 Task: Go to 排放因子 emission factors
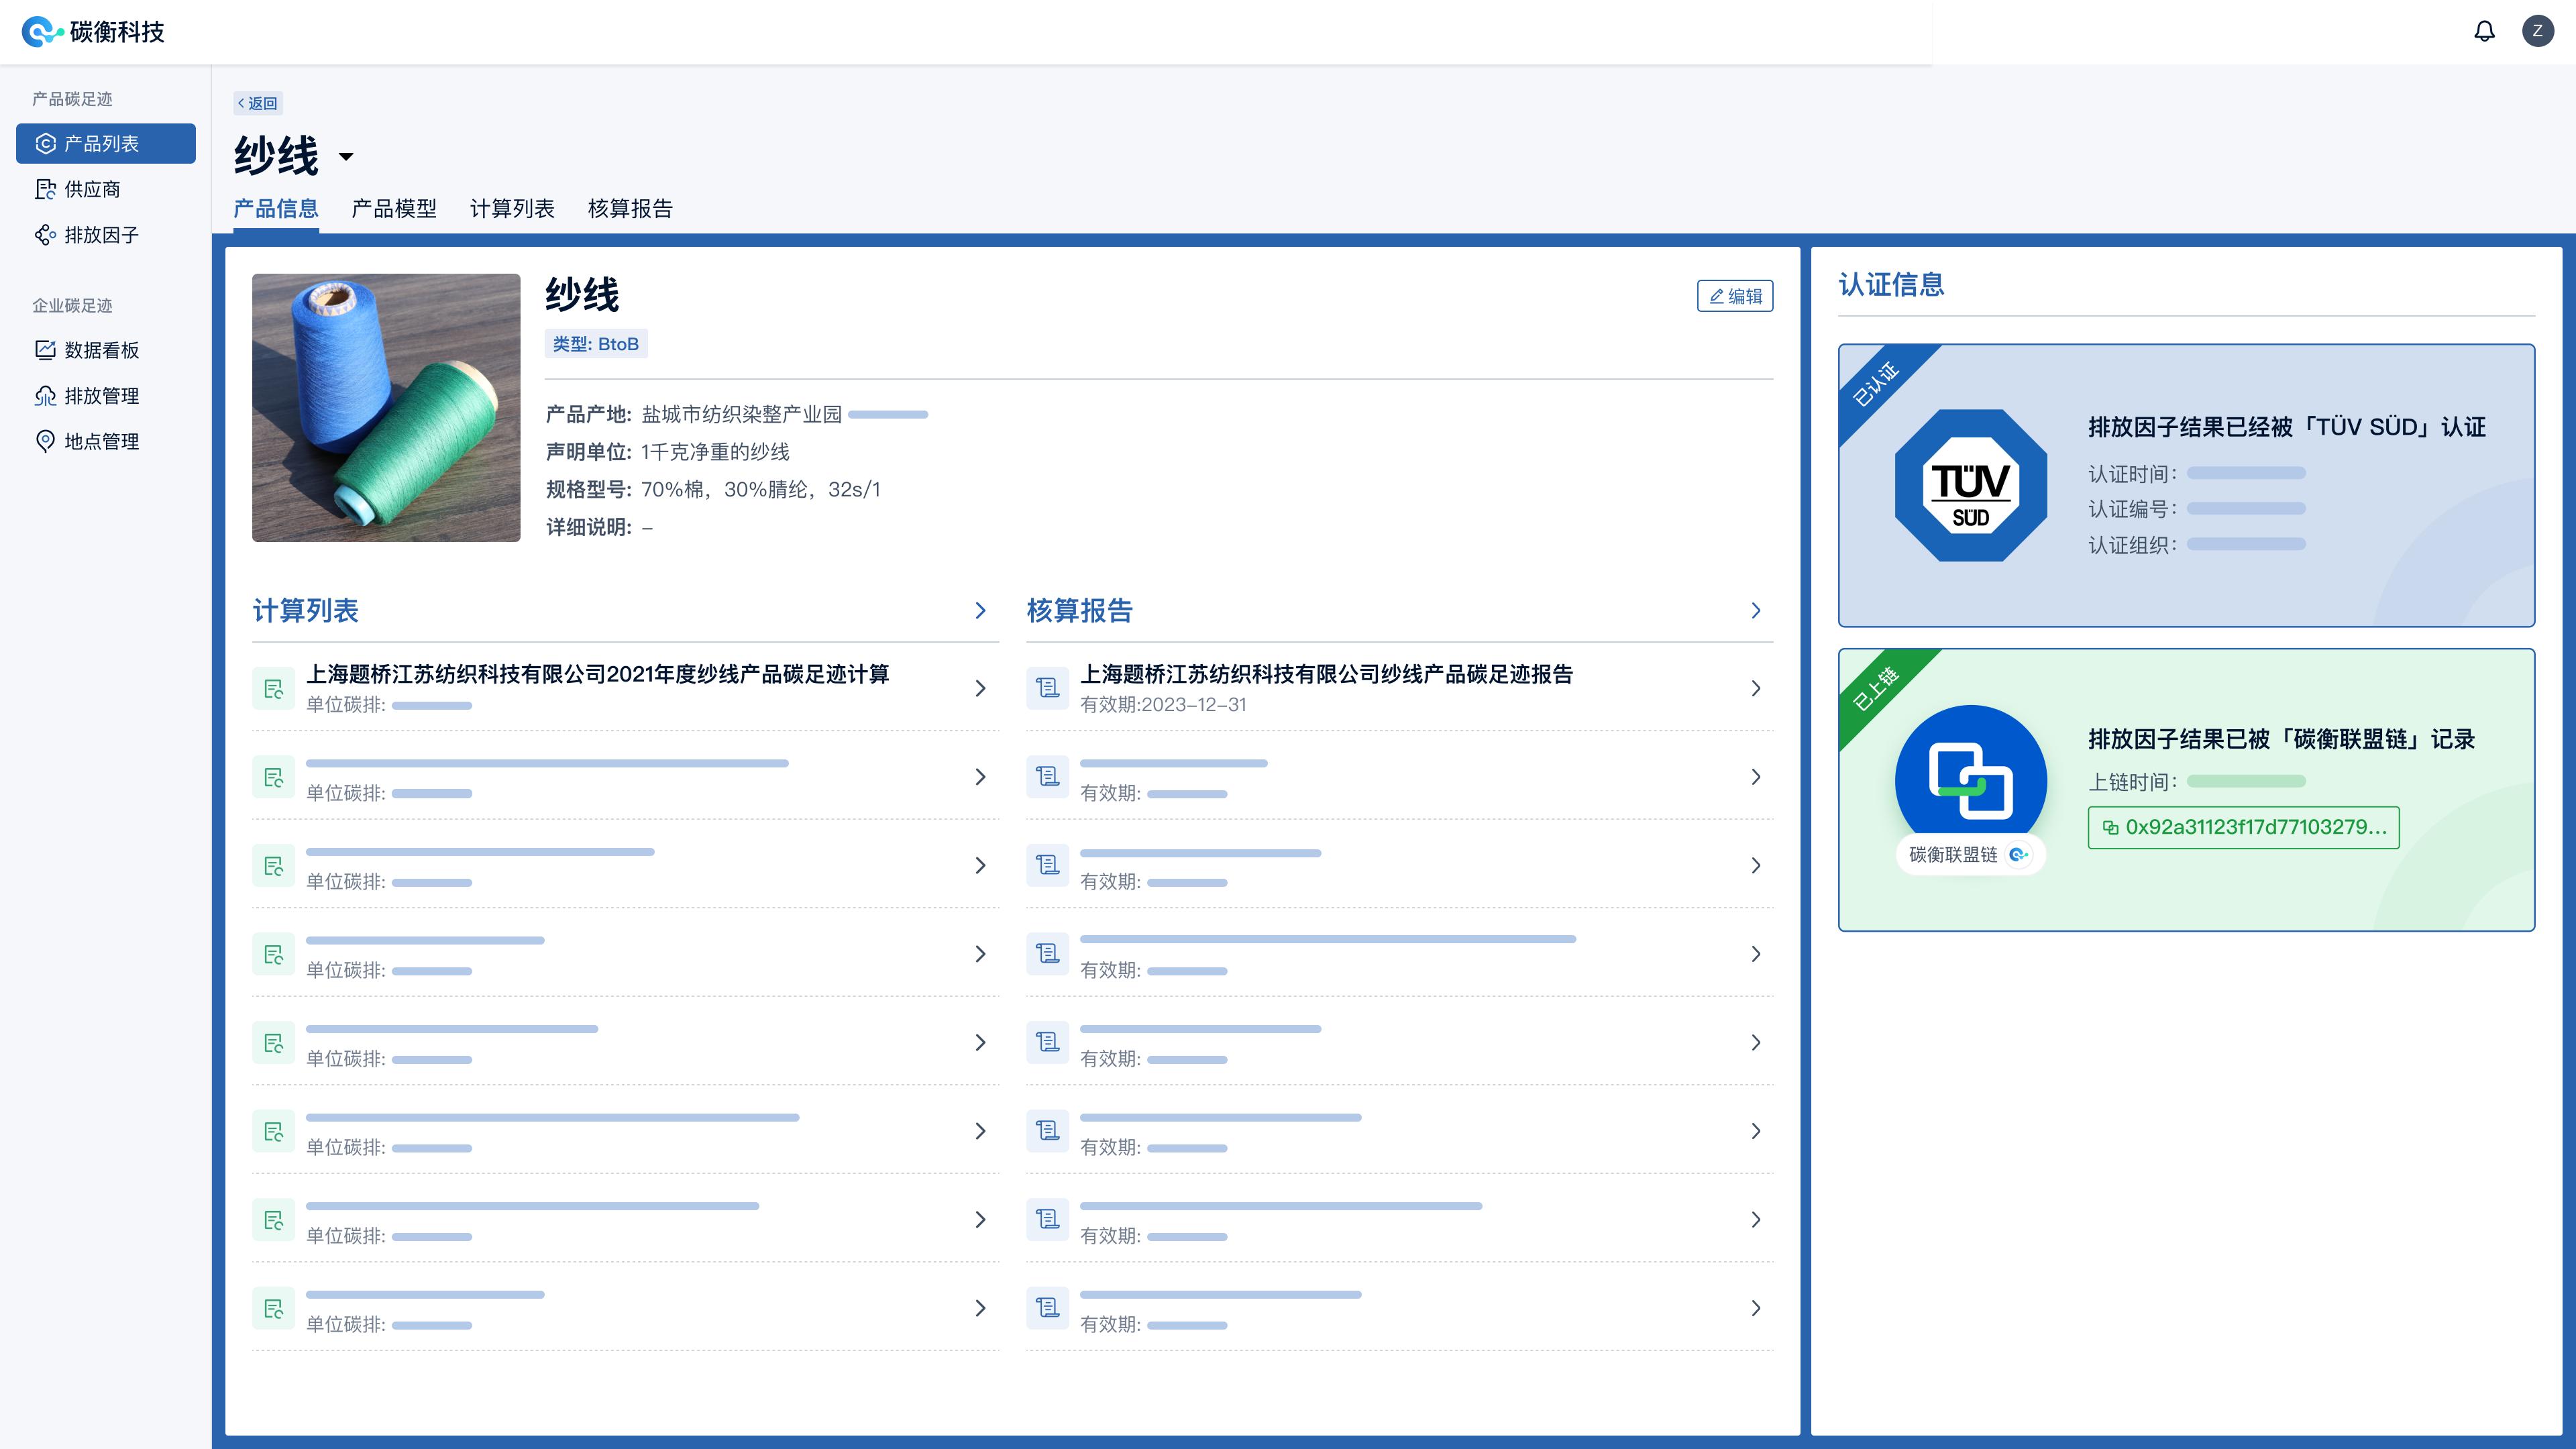coord(101,235)
